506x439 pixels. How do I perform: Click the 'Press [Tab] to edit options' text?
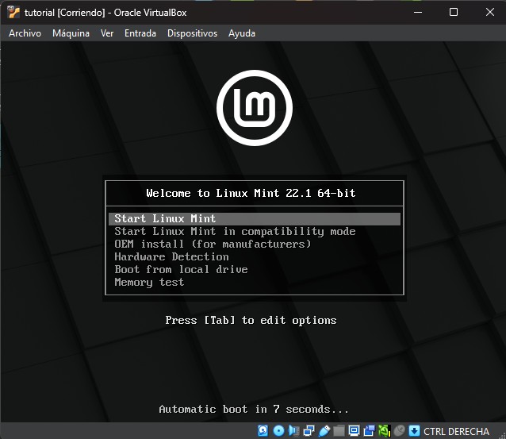click(x=251, y=320)
